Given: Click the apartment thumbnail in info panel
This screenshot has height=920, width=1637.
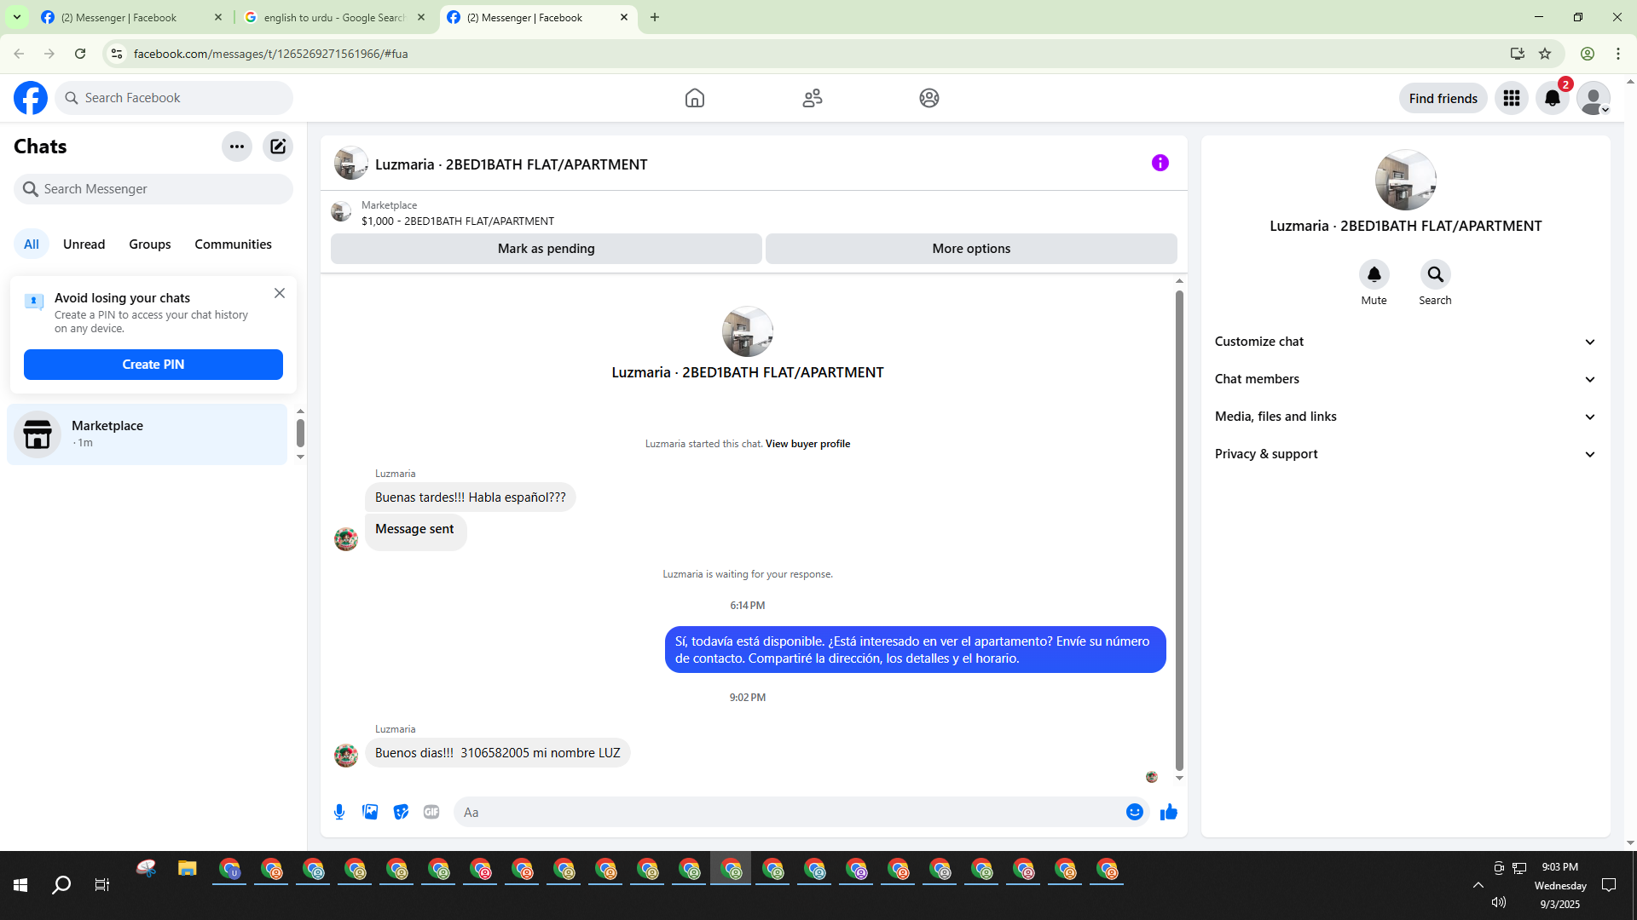Looking at the screenshot, I should pos(1405,180).
